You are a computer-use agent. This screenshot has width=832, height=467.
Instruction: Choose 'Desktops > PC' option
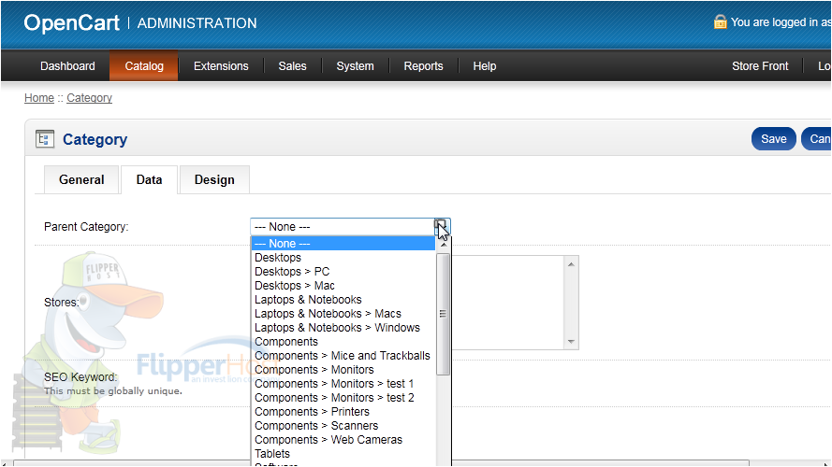tap(343, 272)
